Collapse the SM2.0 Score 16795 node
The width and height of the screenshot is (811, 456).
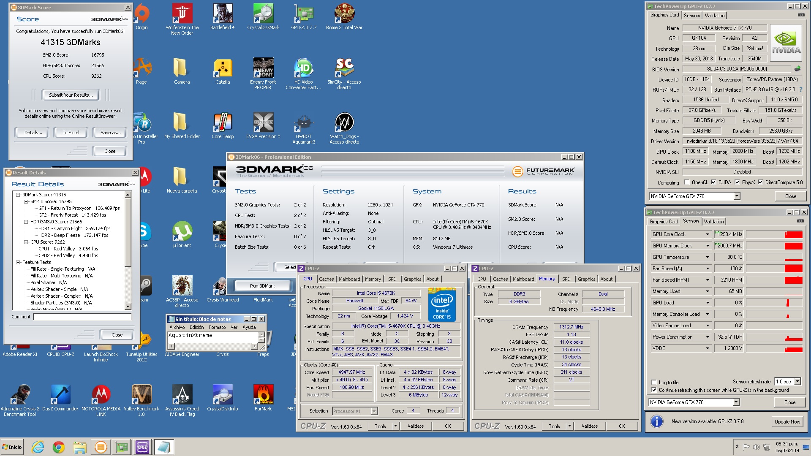point(26,201)
